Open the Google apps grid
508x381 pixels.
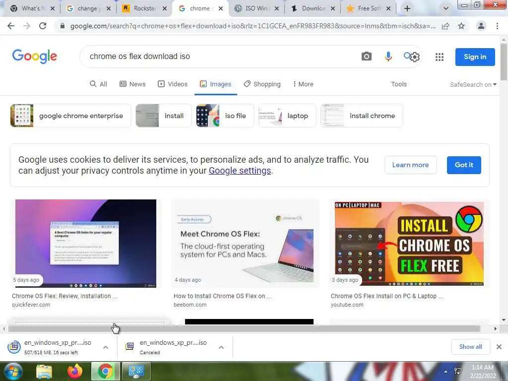pos(440,57)
